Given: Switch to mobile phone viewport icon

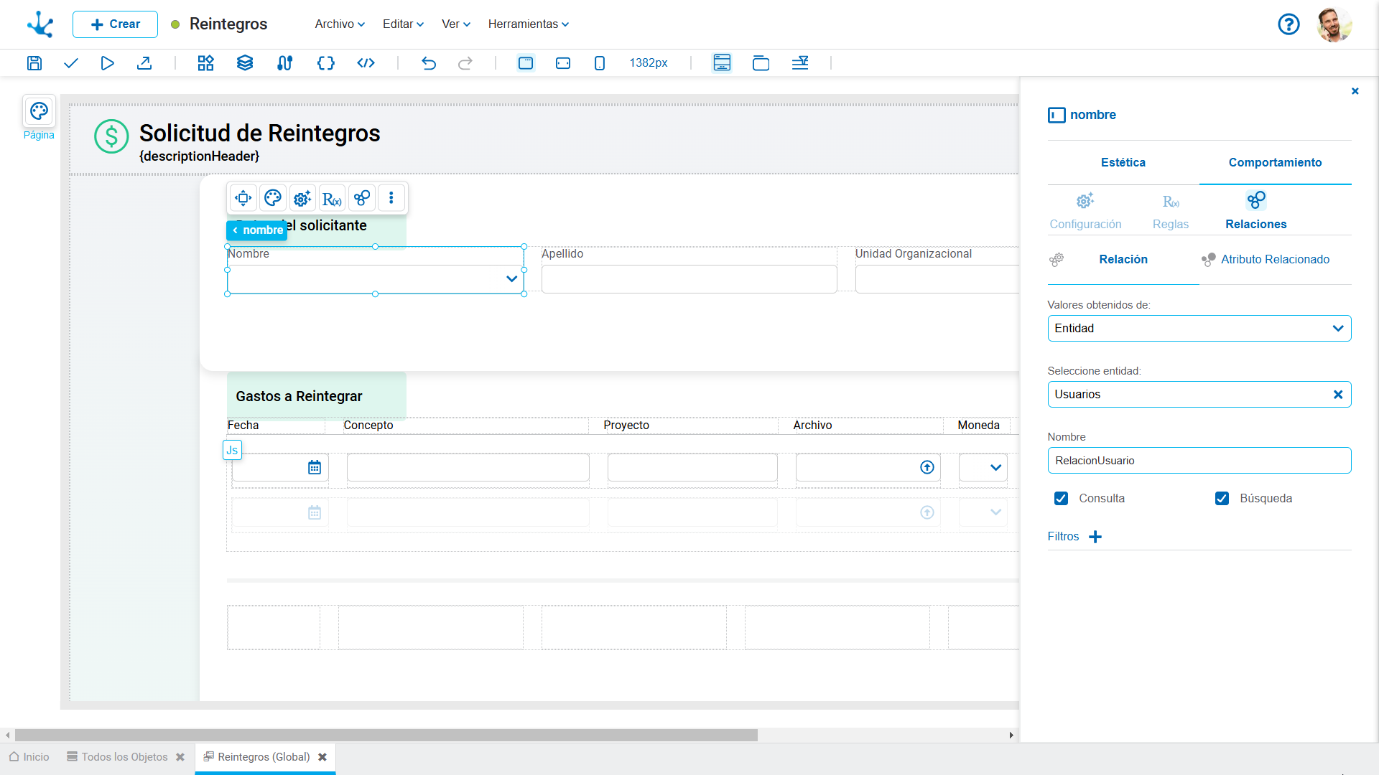Looking at the screenshot, I should coord(600,63).
